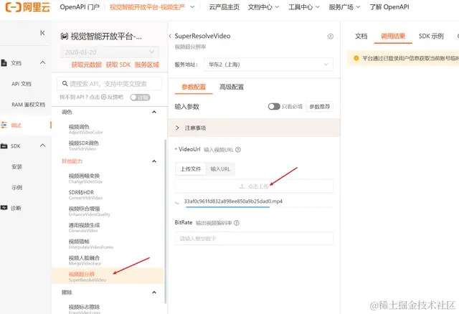The width and height of the screenshot is (459, 314).
Task: Click the API list vertical scrollbar
Action: click(x=166, y=222)
